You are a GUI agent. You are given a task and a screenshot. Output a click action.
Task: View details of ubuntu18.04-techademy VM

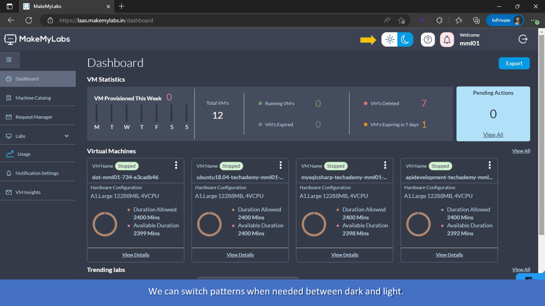pyautogui.click(x=240, y=255)
